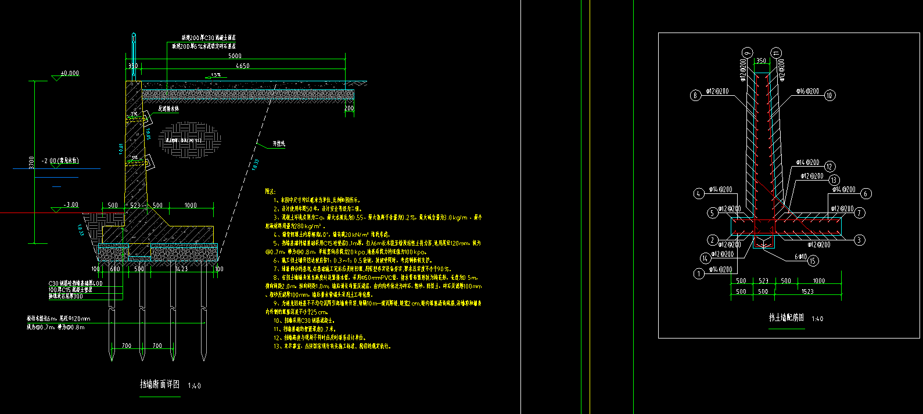This screenshot has width=923, height=414.
Task: Click rebar callout bubble number 15
Action: pos(813,261)
